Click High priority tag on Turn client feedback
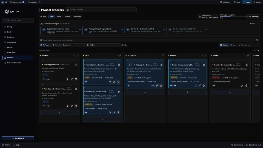Screen dimensions: 263x148 (x=87, y=78)
